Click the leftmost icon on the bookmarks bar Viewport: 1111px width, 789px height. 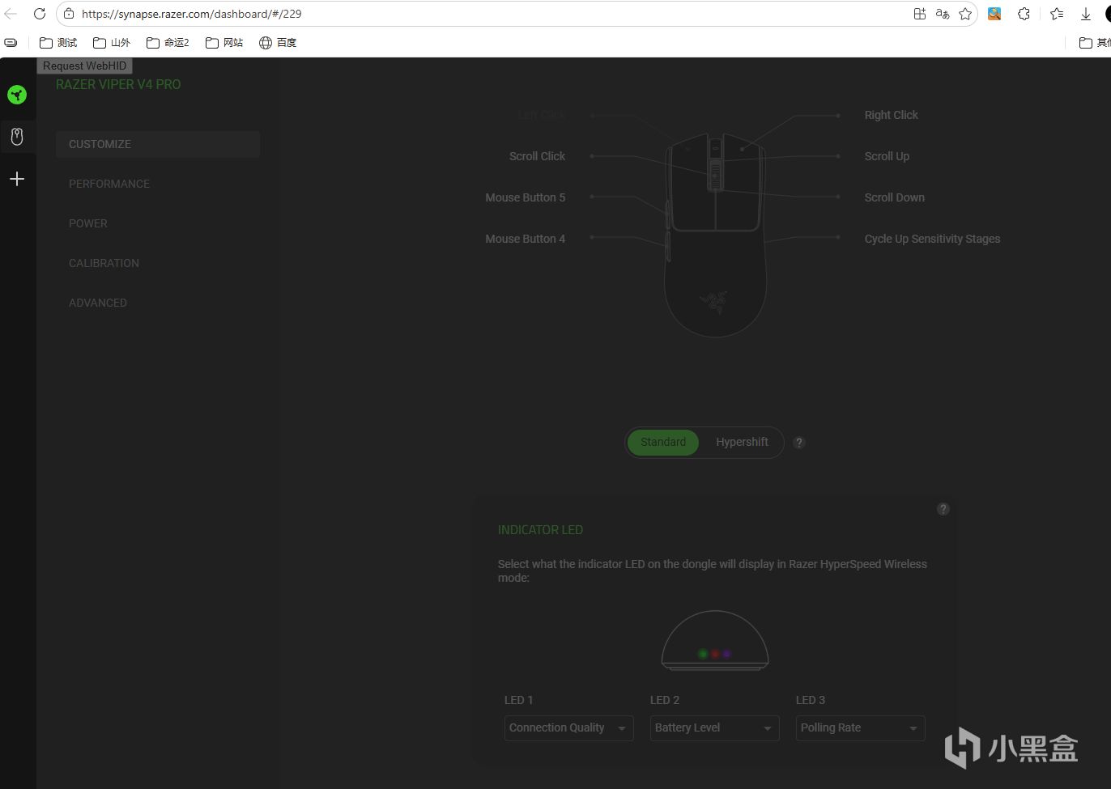pyautogui.click(x=11, y=43)
